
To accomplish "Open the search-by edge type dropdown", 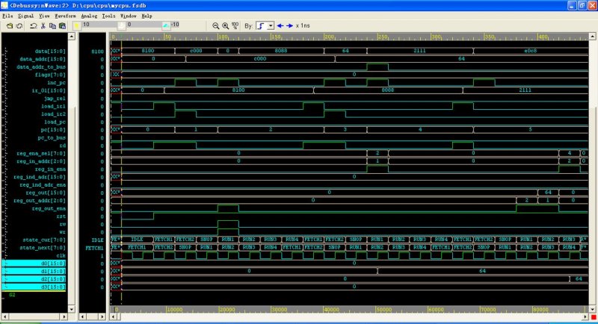I will pyautogui.click(x=271, y=26).
